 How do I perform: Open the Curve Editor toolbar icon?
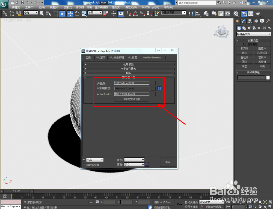coord(221,13)
